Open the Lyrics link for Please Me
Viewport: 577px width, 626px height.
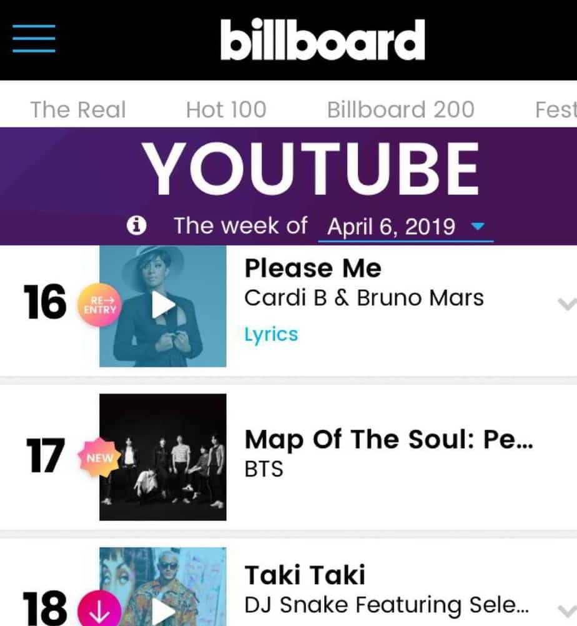point(271,334)
